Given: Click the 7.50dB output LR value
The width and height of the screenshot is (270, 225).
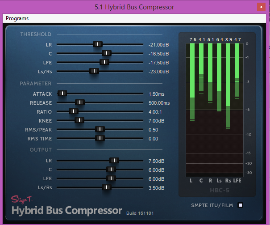Looking at the screenshot, I should [156, 161].
